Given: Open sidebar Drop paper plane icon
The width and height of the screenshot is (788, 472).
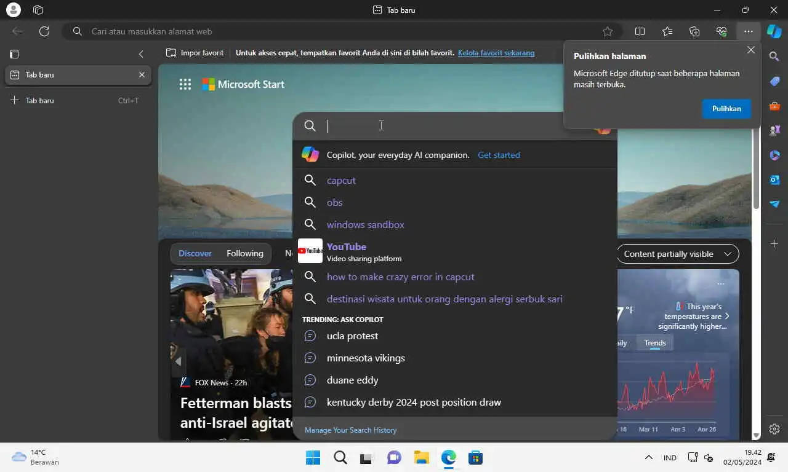Looking at the screenshot, I should [x=774, y=204].
